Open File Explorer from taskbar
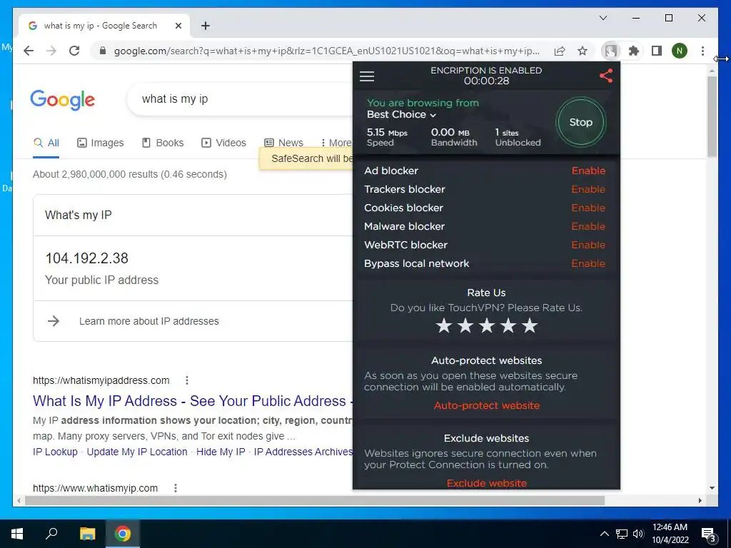731x548 pixels. 87,534
